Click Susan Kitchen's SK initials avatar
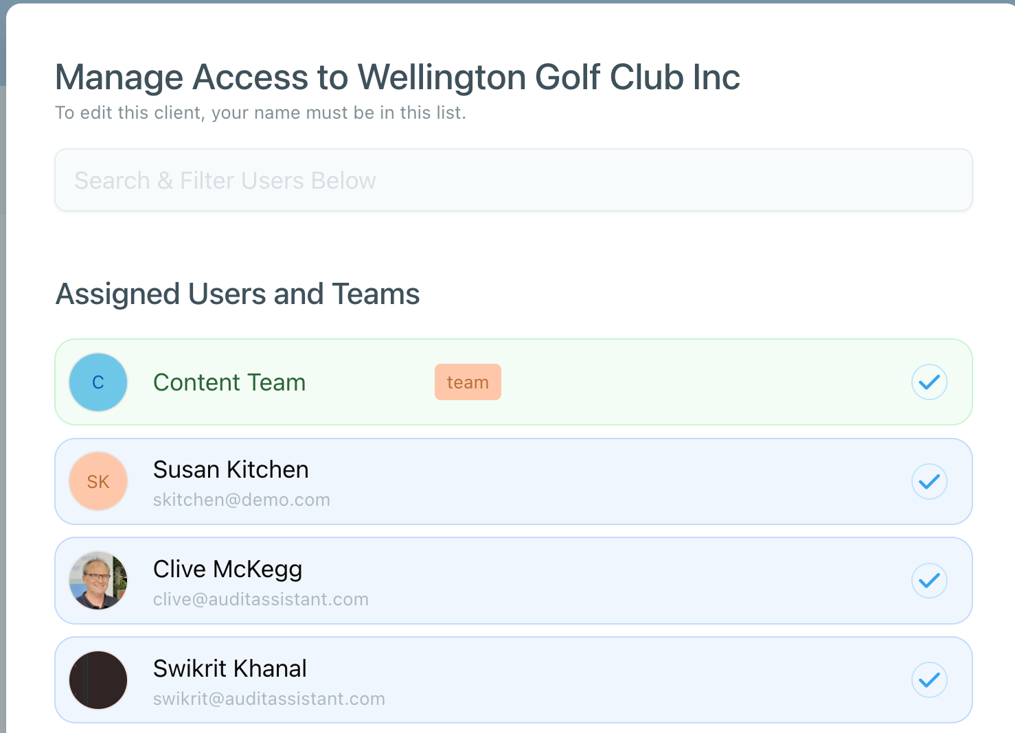This screenshot has height=733, width=1015. click(x=98, y=482)
